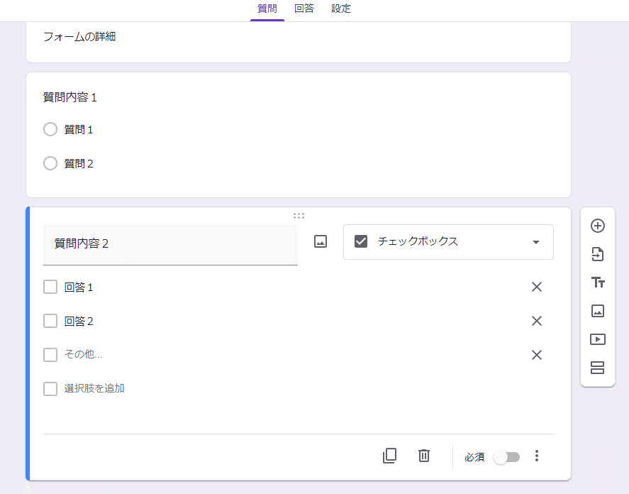
Task: Click checkbox beside 選択肢を追加
Action: [50, 389]
